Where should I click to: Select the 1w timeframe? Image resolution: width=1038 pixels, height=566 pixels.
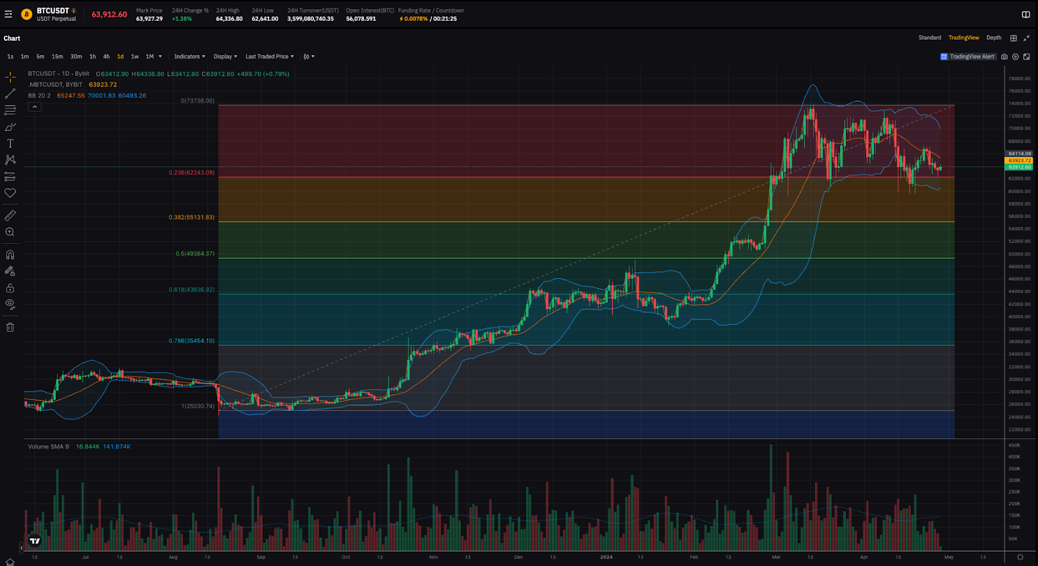[x=135, y=56]
